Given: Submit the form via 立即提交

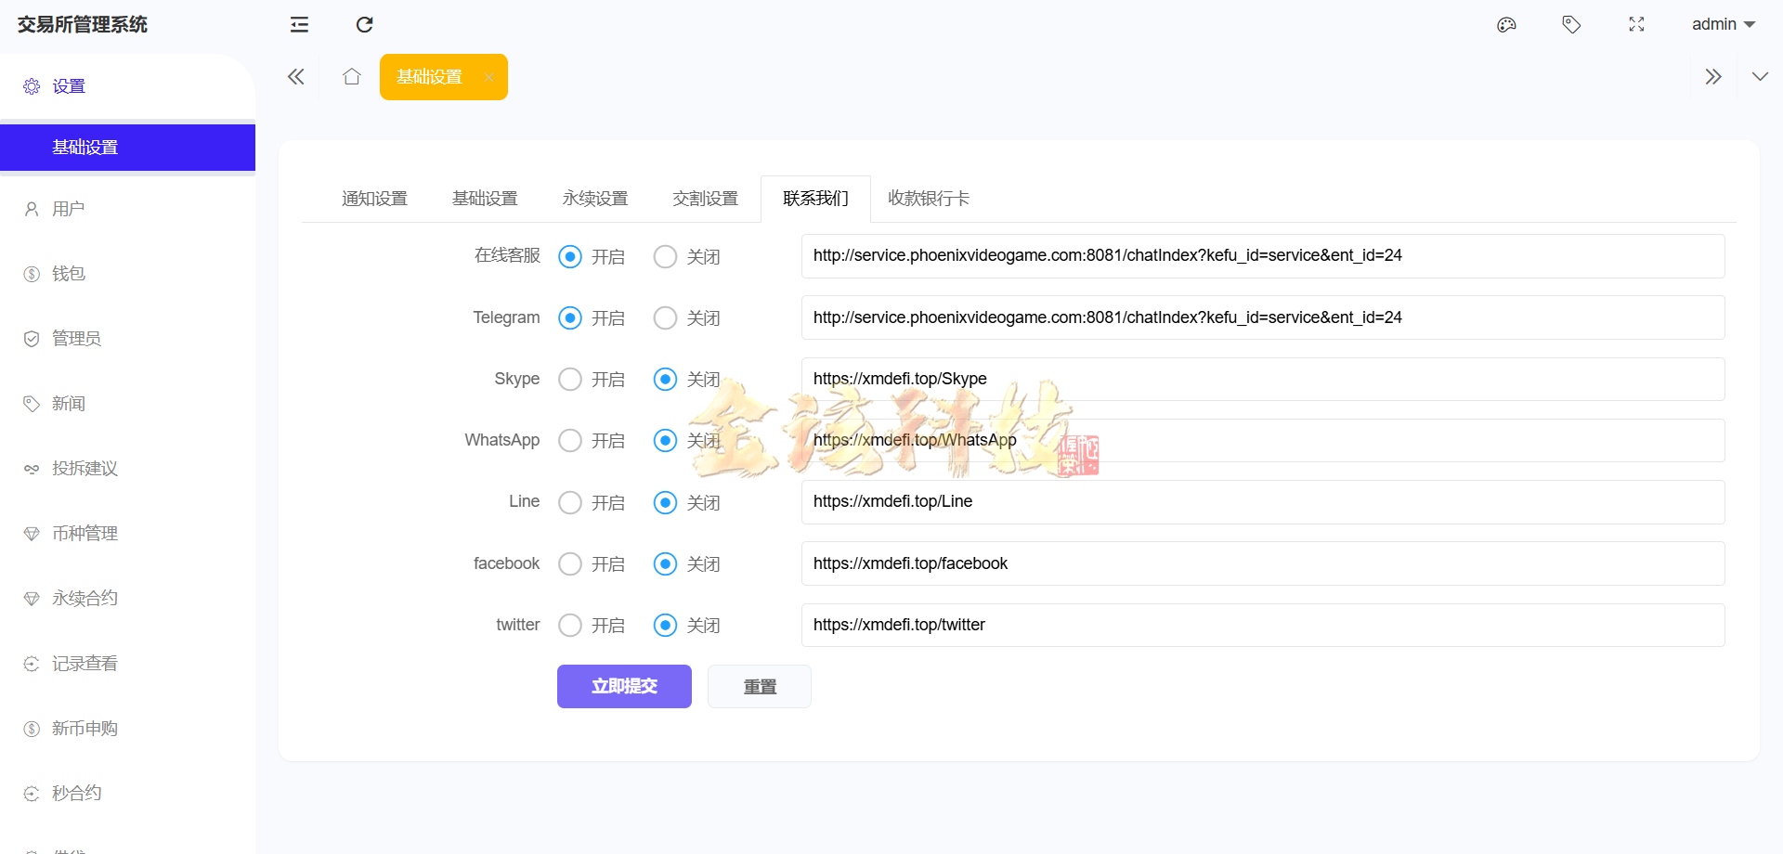Looking at the screenshot, I should coord(623,686).
